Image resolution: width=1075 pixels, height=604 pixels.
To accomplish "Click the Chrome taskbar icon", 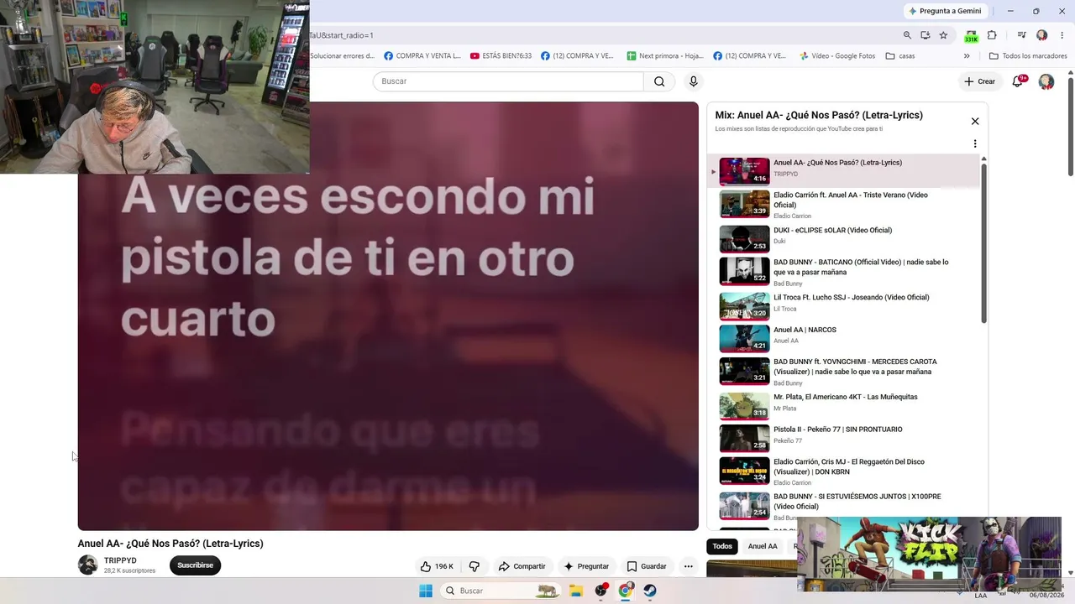I will (626, 591).
